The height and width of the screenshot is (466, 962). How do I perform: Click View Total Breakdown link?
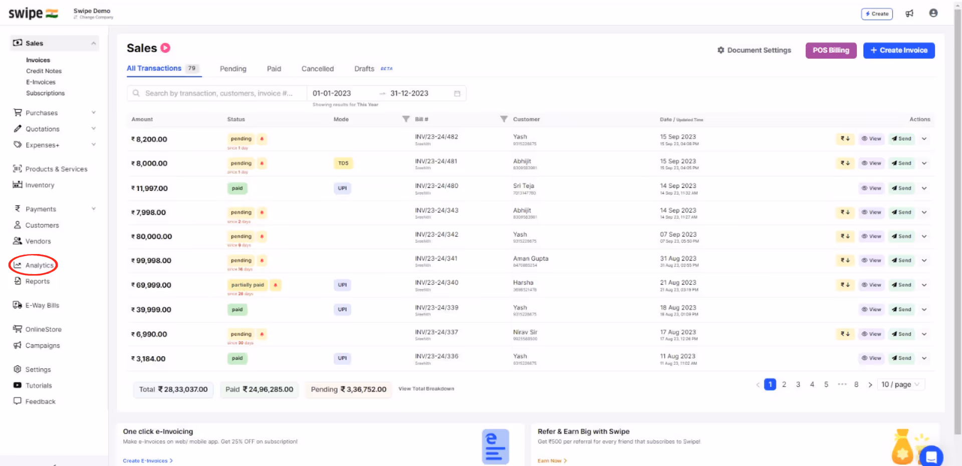(x=426, y=389)
